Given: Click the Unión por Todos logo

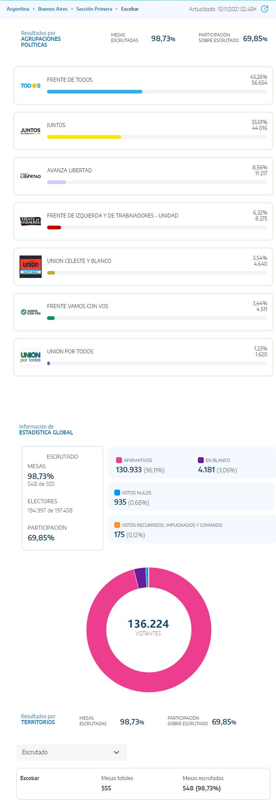Looking at the screenshot, I should (31, 357).
